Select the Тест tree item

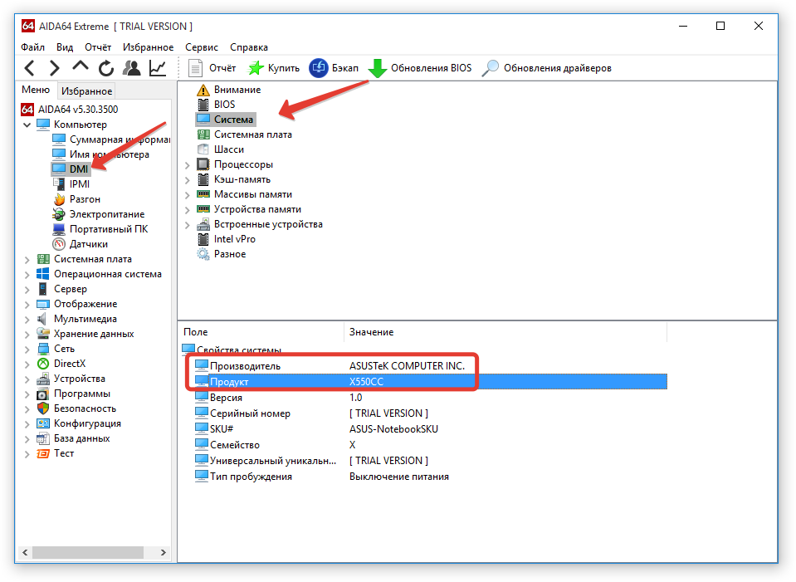pyautogui.click(x=56, y=453)
